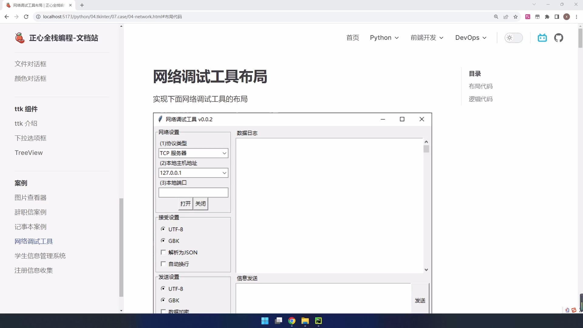Open the site's GitHub repository icon
This screenshot has height=328, width=583.
point(559,38)
